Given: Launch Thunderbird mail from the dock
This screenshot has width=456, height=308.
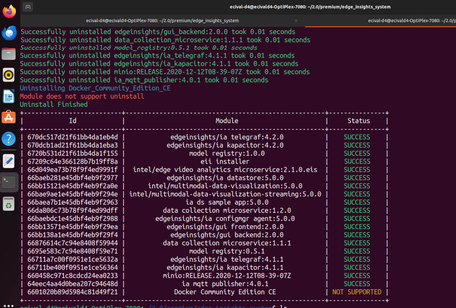Looking at the screenshot, I should point(9,33).
